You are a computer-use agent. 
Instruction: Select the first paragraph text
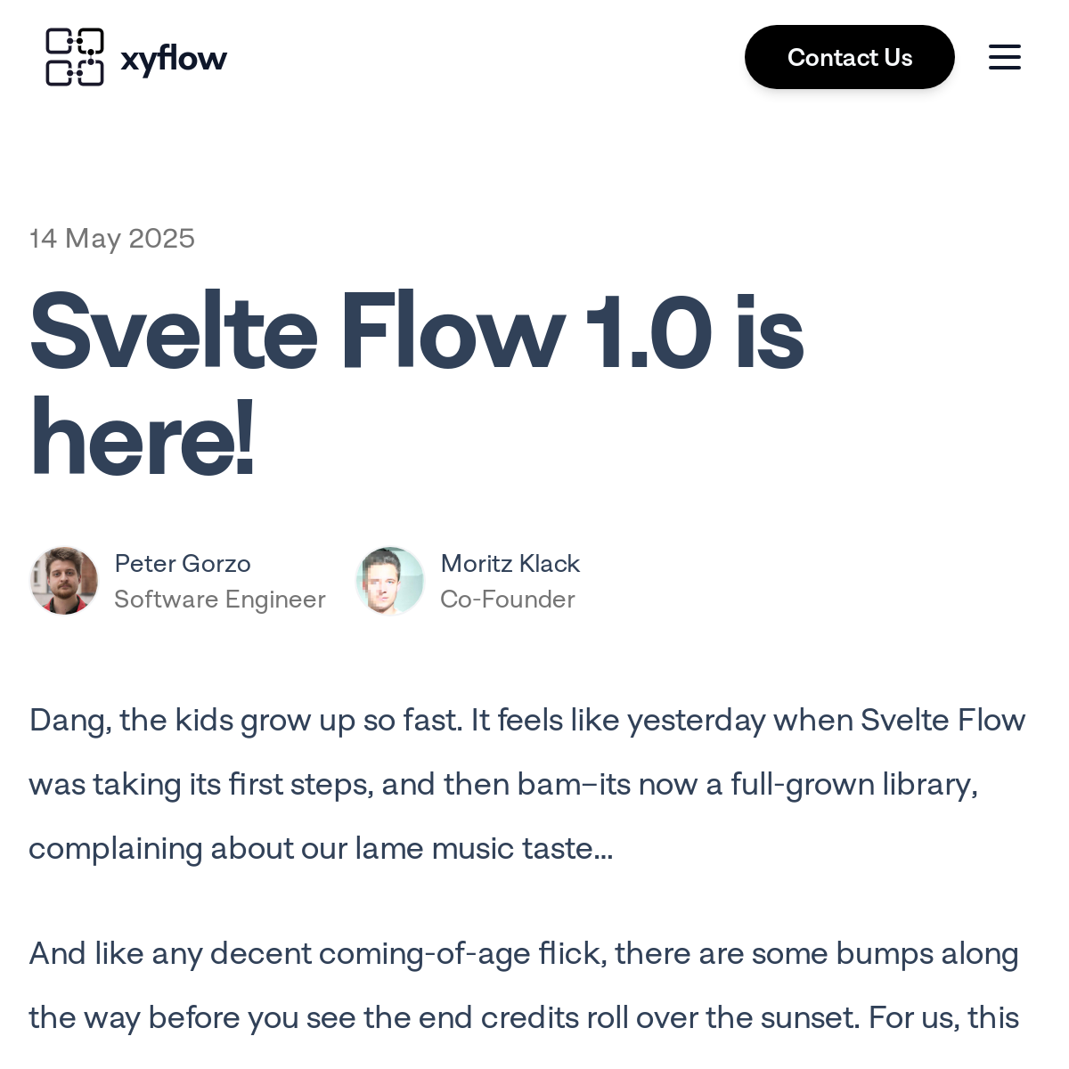click(526, 784)
